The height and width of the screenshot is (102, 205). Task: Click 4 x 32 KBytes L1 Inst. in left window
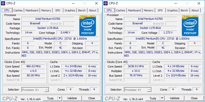(x=74, y=71)
